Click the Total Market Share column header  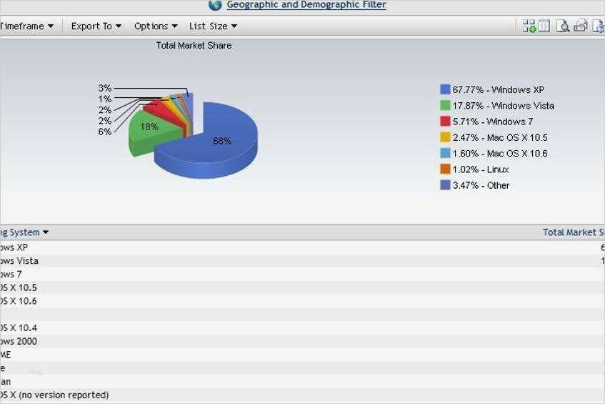click(x=574, y=232)
